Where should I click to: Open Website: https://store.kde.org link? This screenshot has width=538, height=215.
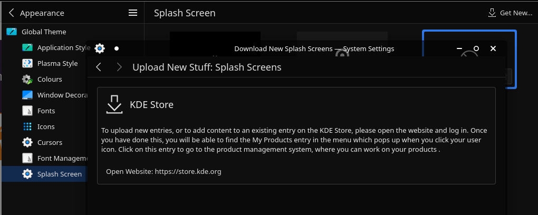point(164,171)
